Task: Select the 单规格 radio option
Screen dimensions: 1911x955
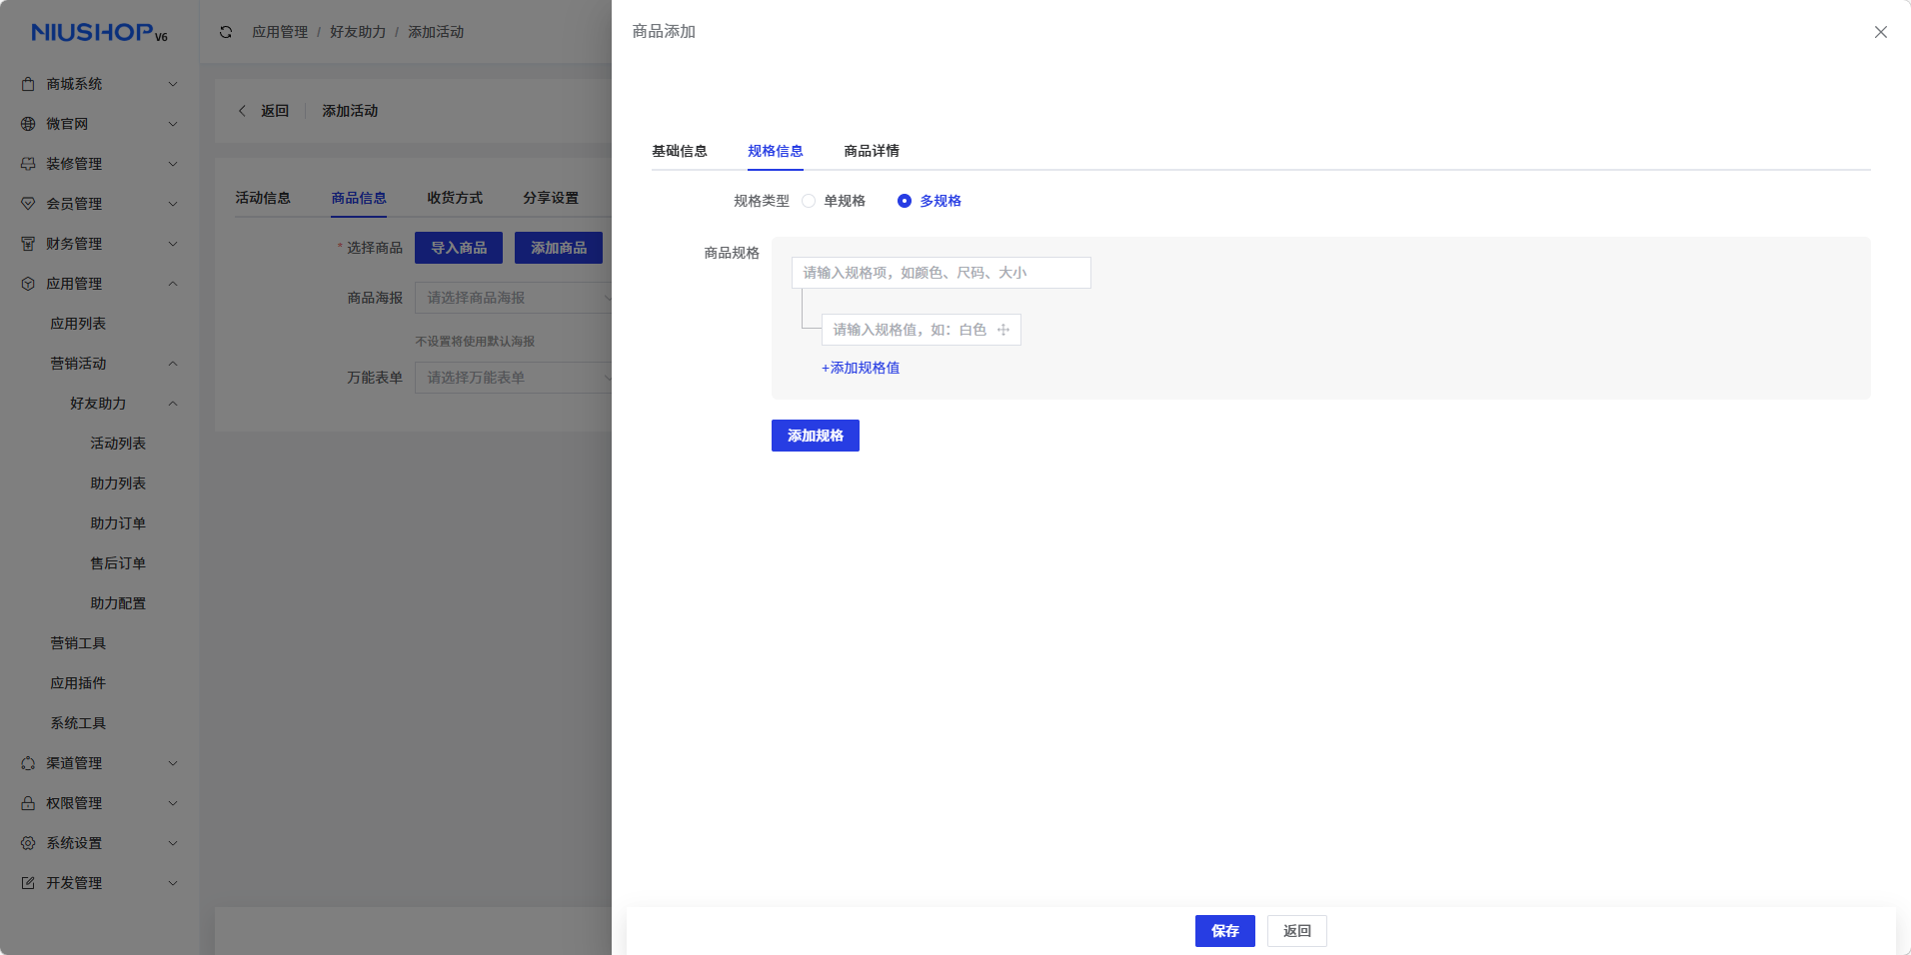Action: click(x=834, y=201)
